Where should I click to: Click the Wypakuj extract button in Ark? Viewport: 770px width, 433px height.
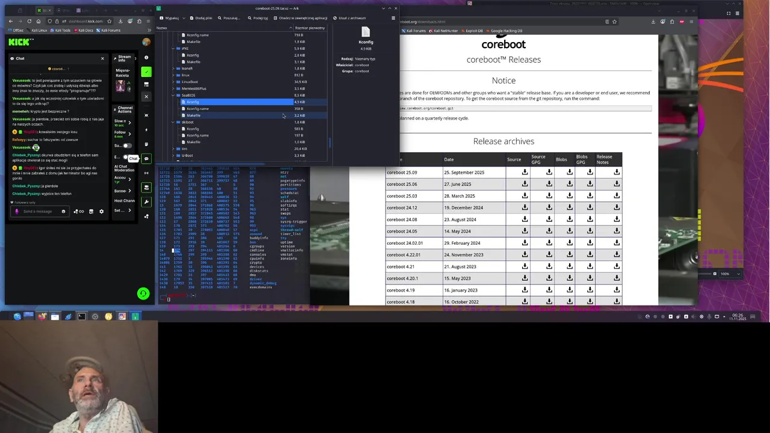(169, 18)
